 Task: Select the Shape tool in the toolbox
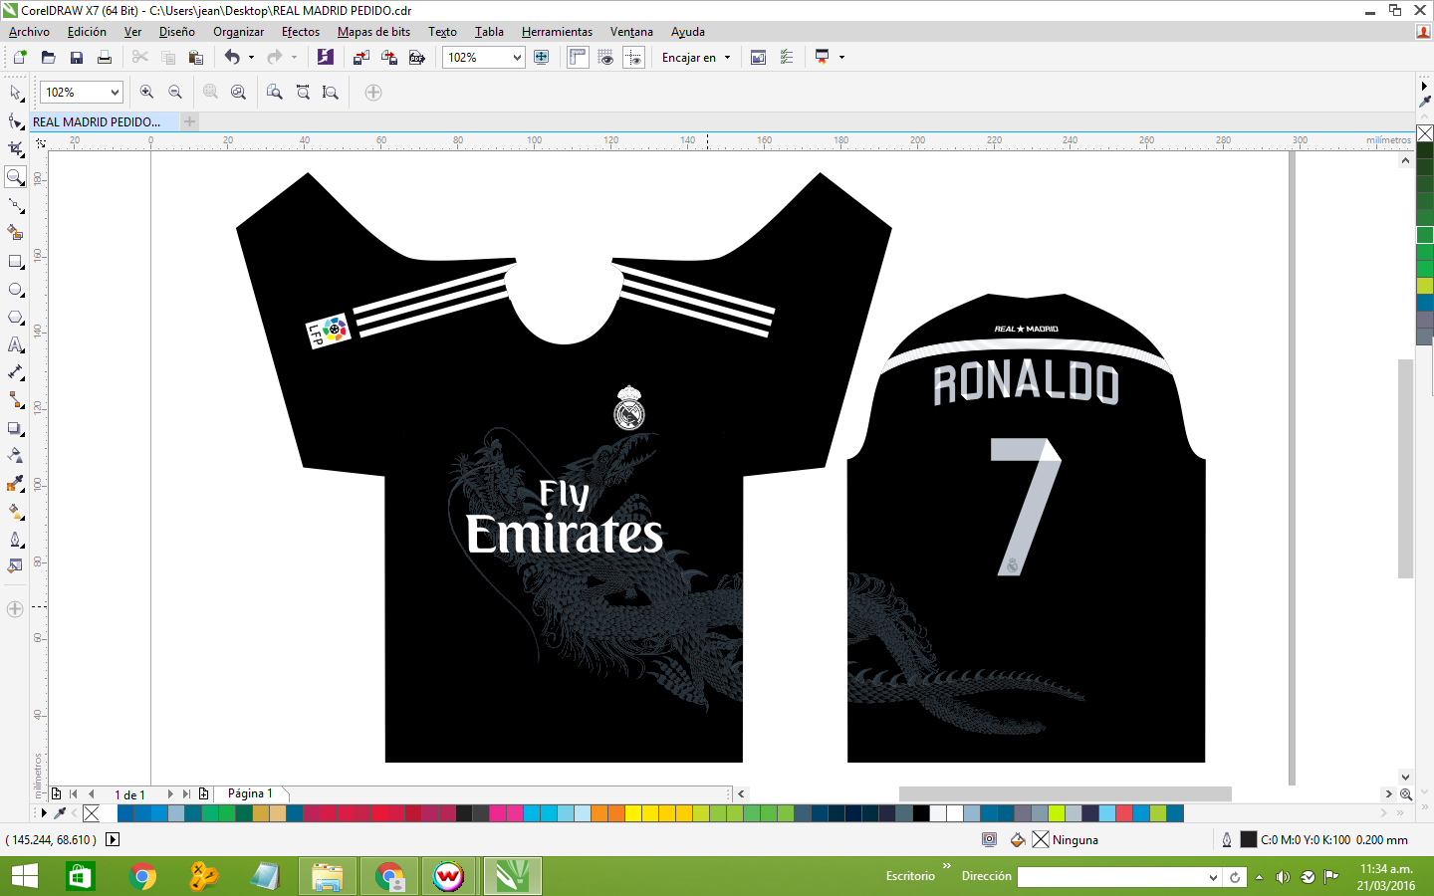15,121
